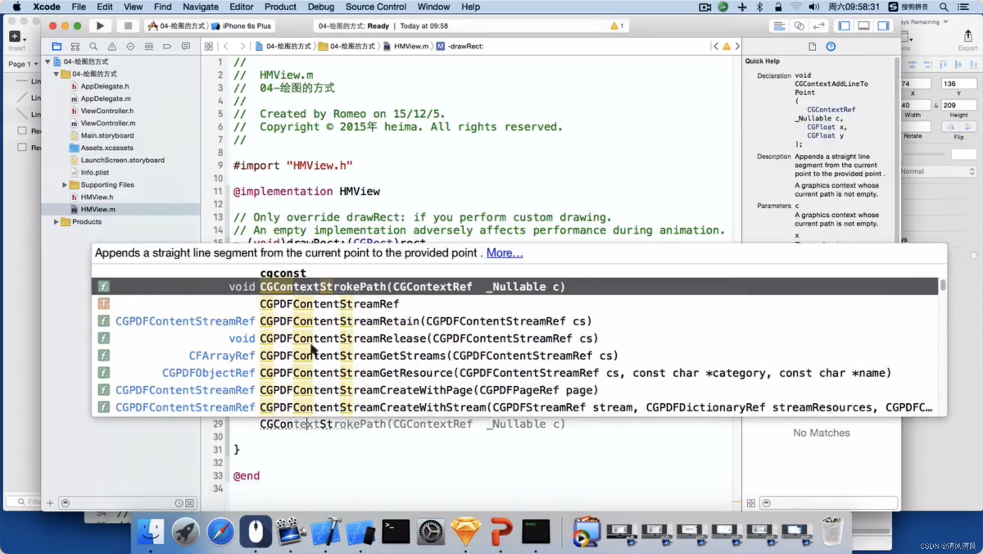This screenshot has width=983, height=554.
Task: Toggle the utilities panel right sidebar
Action: click(884, 26)
